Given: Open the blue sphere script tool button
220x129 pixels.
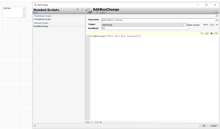Looking at the screenshot, I should (211, 33).
